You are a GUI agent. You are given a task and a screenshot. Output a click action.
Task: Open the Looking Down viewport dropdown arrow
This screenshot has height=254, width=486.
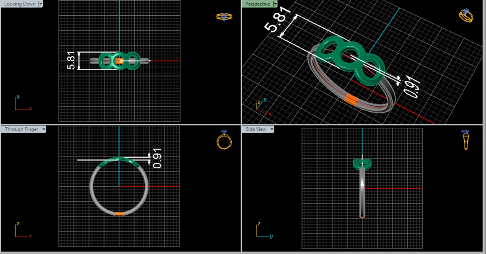click(41, 4)
